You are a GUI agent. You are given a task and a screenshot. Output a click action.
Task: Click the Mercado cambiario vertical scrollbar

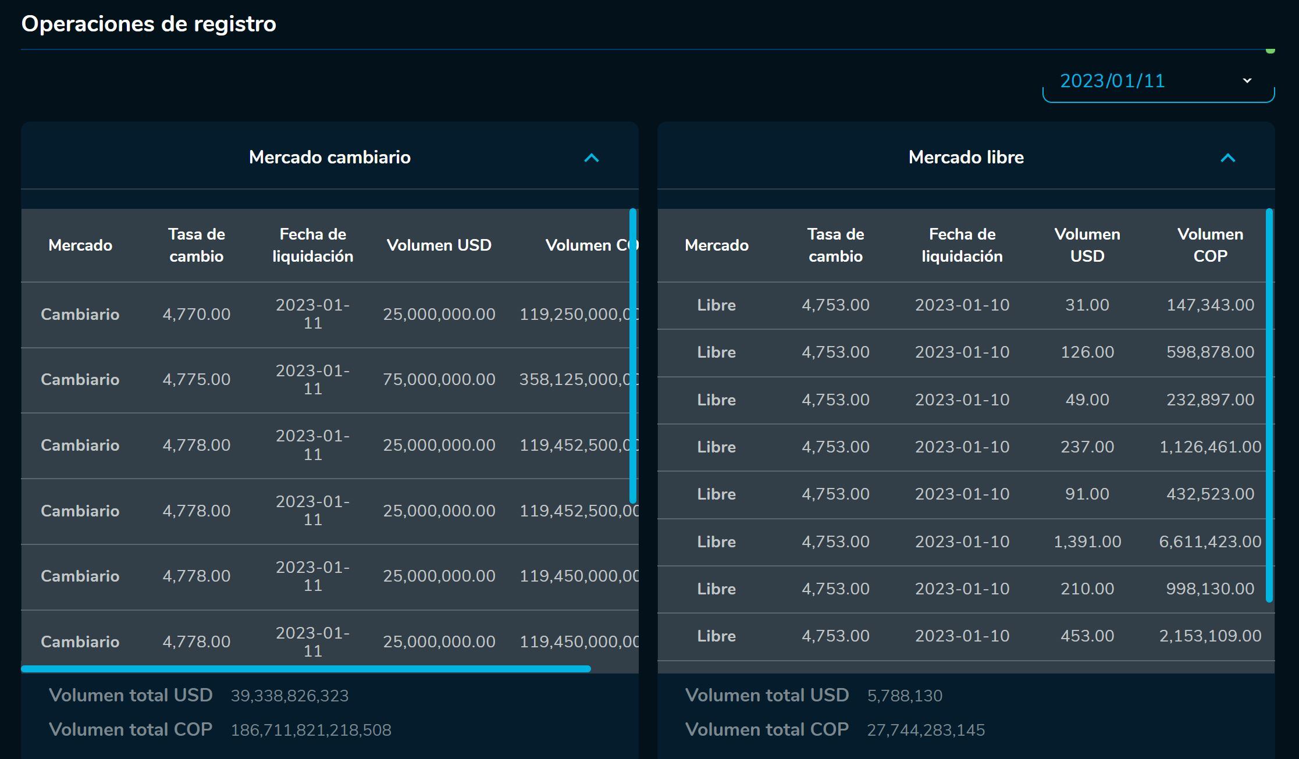tap(633, 355)
